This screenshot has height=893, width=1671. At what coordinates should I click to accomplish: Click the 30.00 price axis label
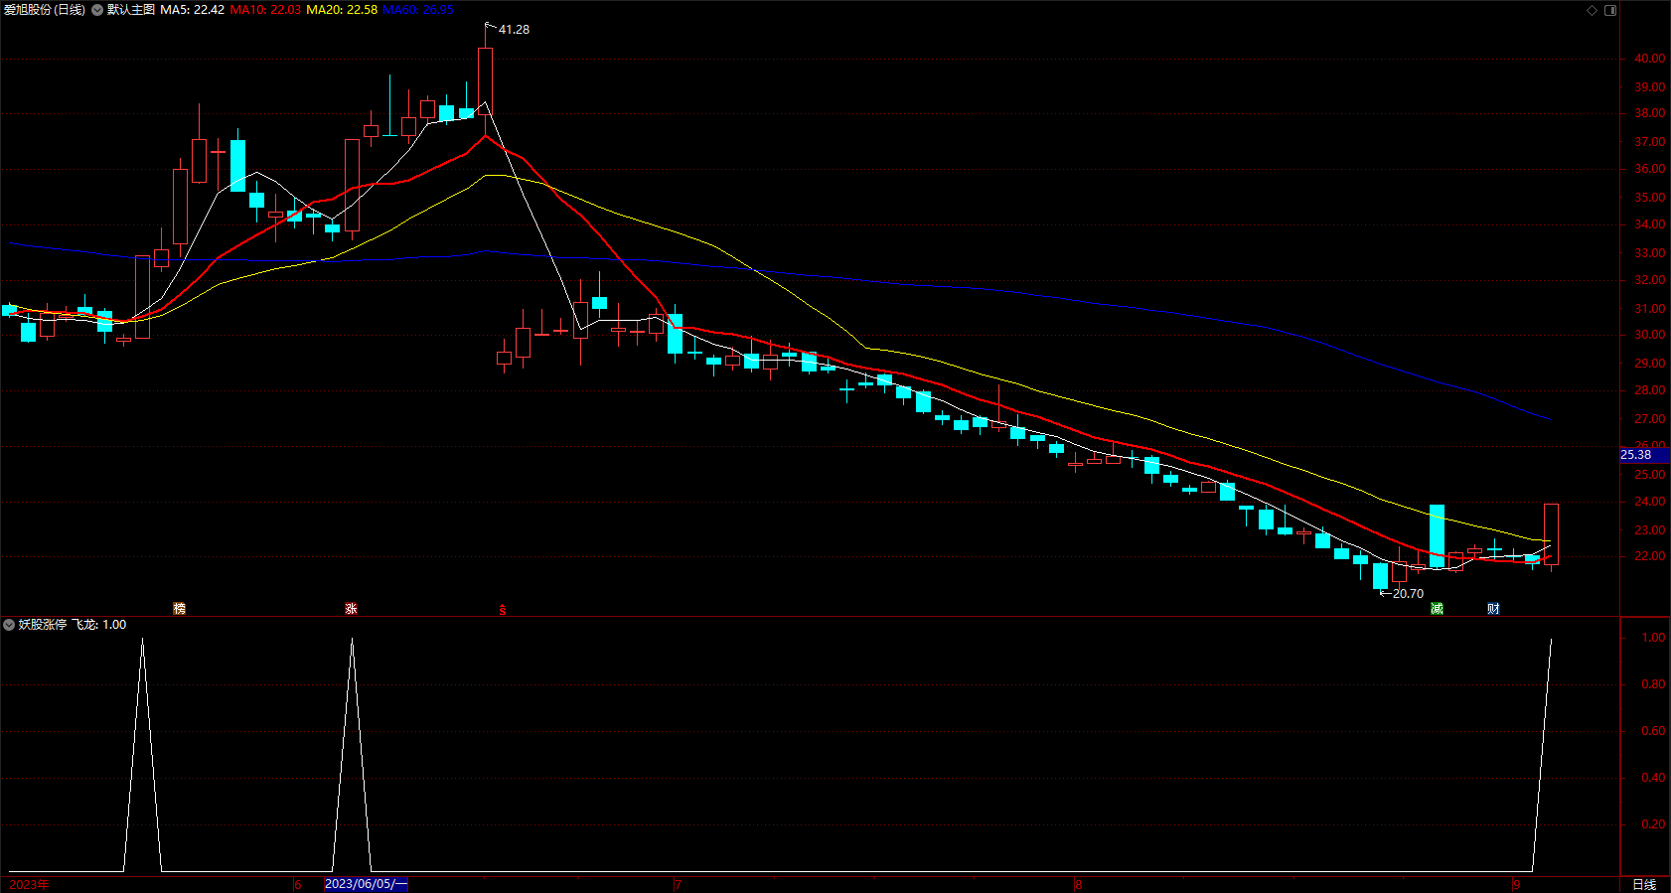point(1650,335)
